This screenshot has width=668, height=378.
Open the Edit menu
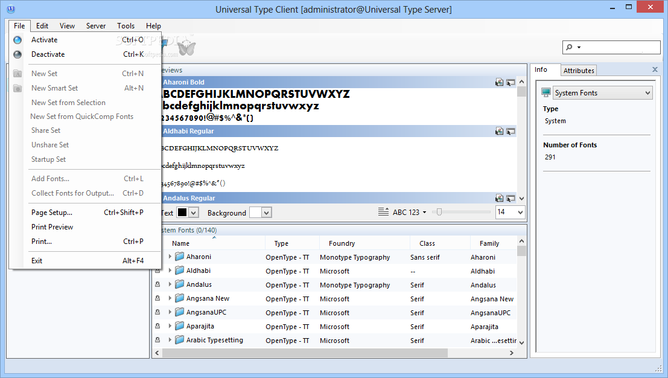click(x=42, y=25)
